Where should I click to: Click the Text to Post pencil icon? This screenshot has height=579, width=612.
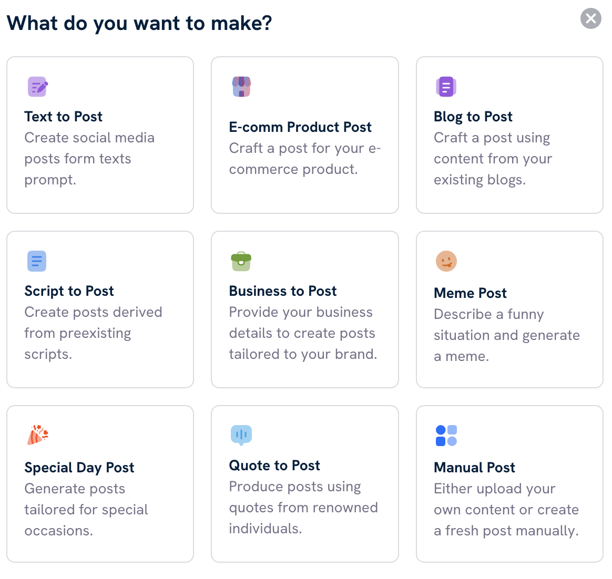click(37, 87)
